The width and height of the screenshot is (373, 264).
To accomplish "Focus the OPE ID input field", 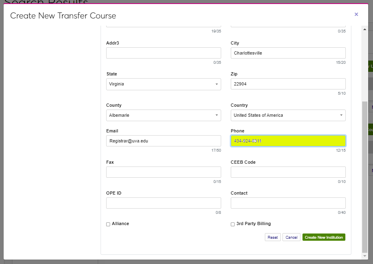I will pos(163,203).
